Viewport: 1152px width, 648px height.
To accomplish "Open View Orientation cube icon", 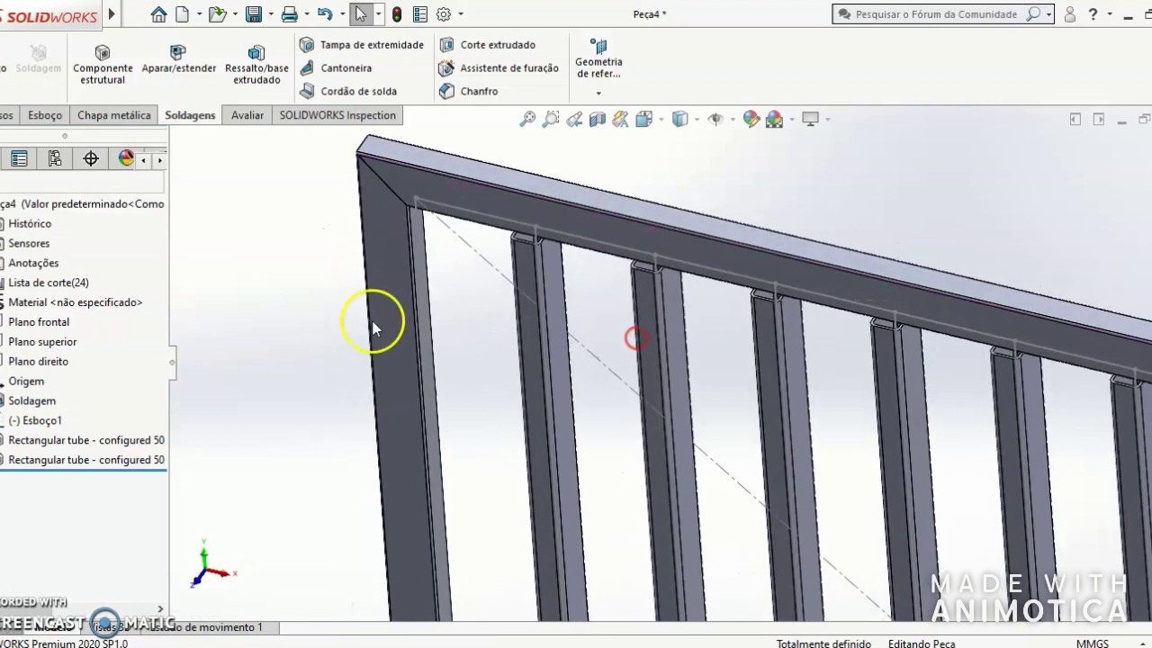I will click(643, 119).
